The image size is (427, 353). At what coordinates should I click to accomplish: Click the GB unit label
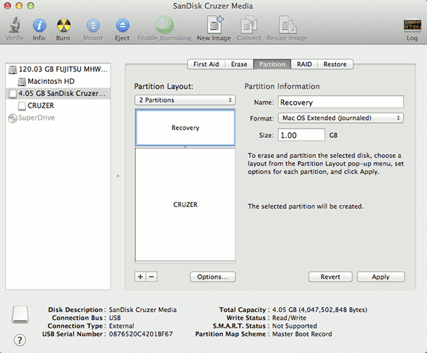click(x=334, y=135)
